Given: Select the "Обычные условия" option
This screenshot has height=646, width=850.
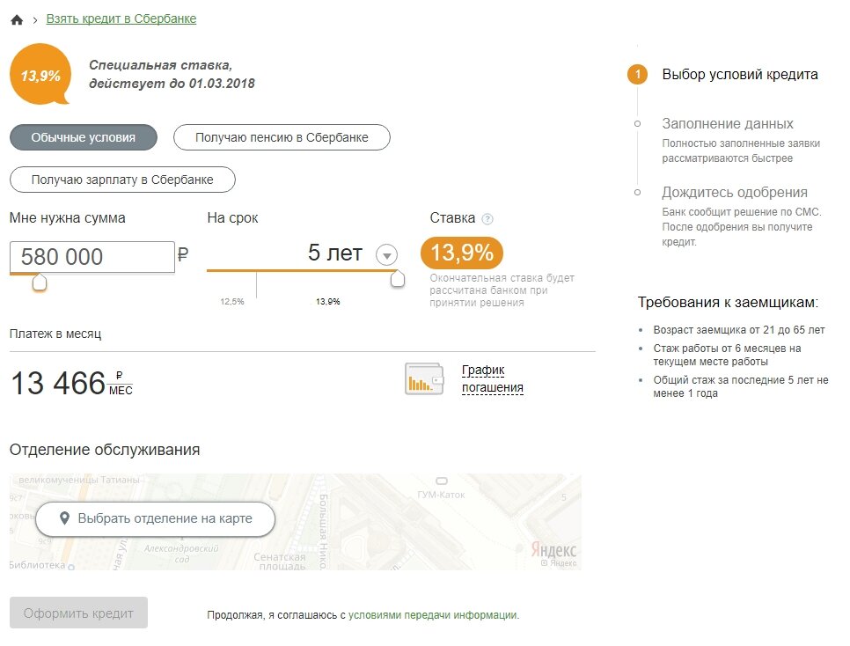Looking at the screenshot, I should (84, 137).
